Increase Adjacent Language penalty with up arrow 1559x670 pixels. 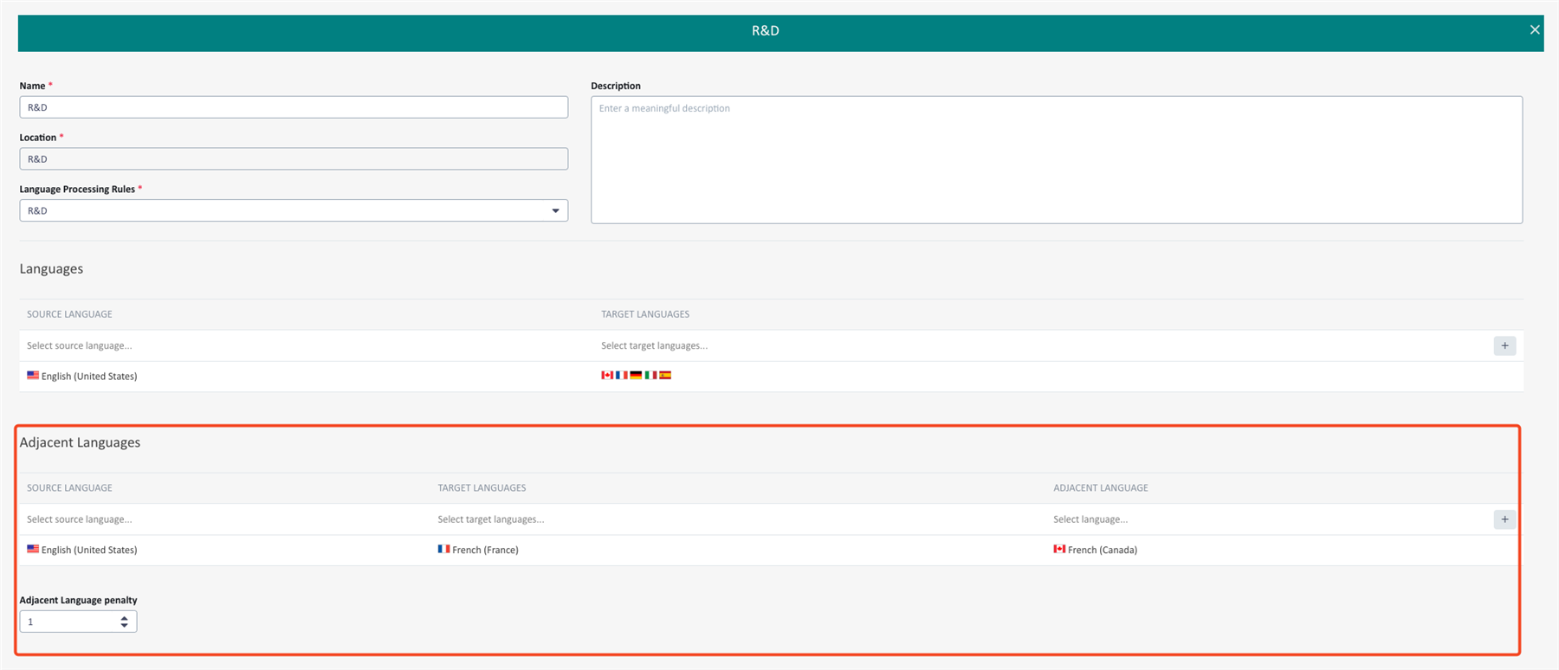tap(125, 618)
